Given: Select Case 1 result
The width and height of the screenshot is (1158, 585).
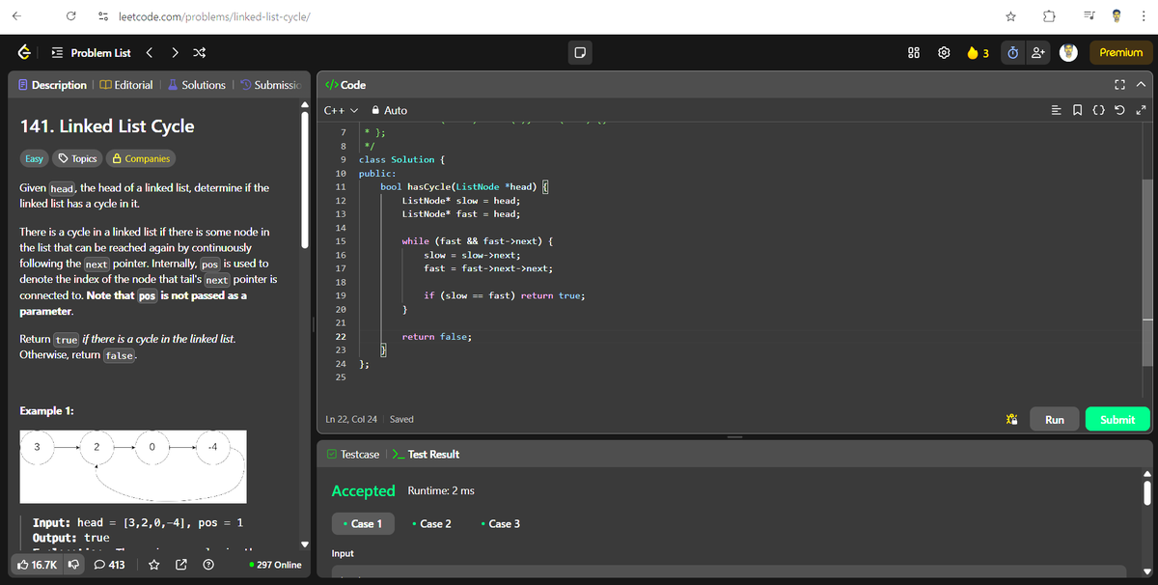Looking at the screenshot, I should click(x=363, y=523).
